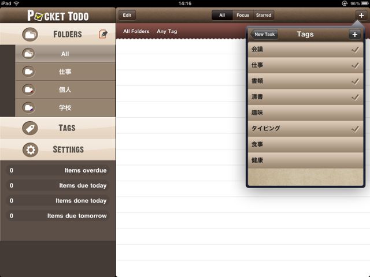
Task: Go back to New Task
Action: tap(264, 35)
